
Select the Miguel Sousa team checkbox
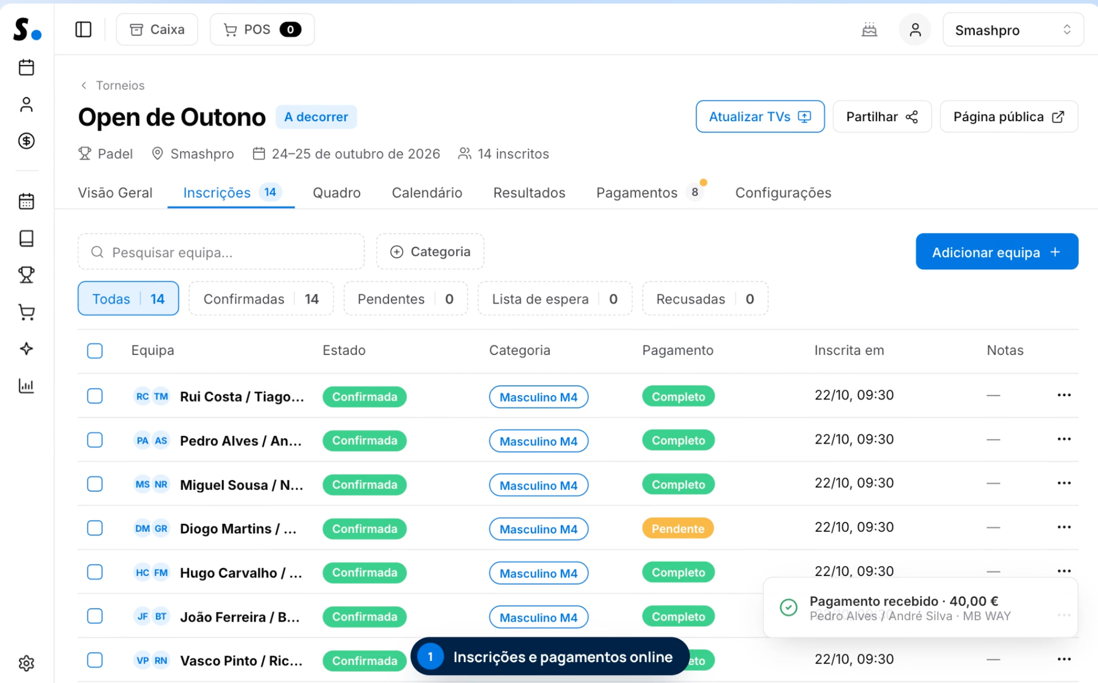tap(95, 484)
